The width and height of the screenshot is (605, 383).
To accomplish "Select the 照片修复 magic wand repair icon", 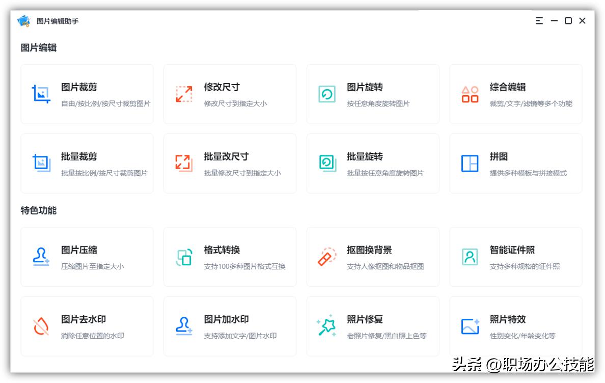I will [327, 326].
